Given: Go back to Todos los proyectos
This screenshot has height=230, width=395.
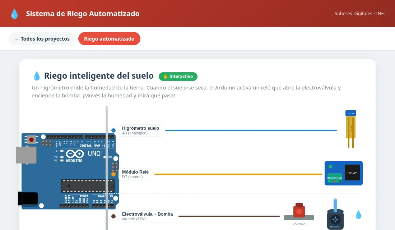Looking at the screenshot, I should (x=42, y=38).
